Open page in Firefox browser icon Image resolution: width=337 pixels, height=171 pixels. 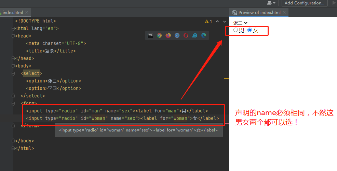pos(168,35)
